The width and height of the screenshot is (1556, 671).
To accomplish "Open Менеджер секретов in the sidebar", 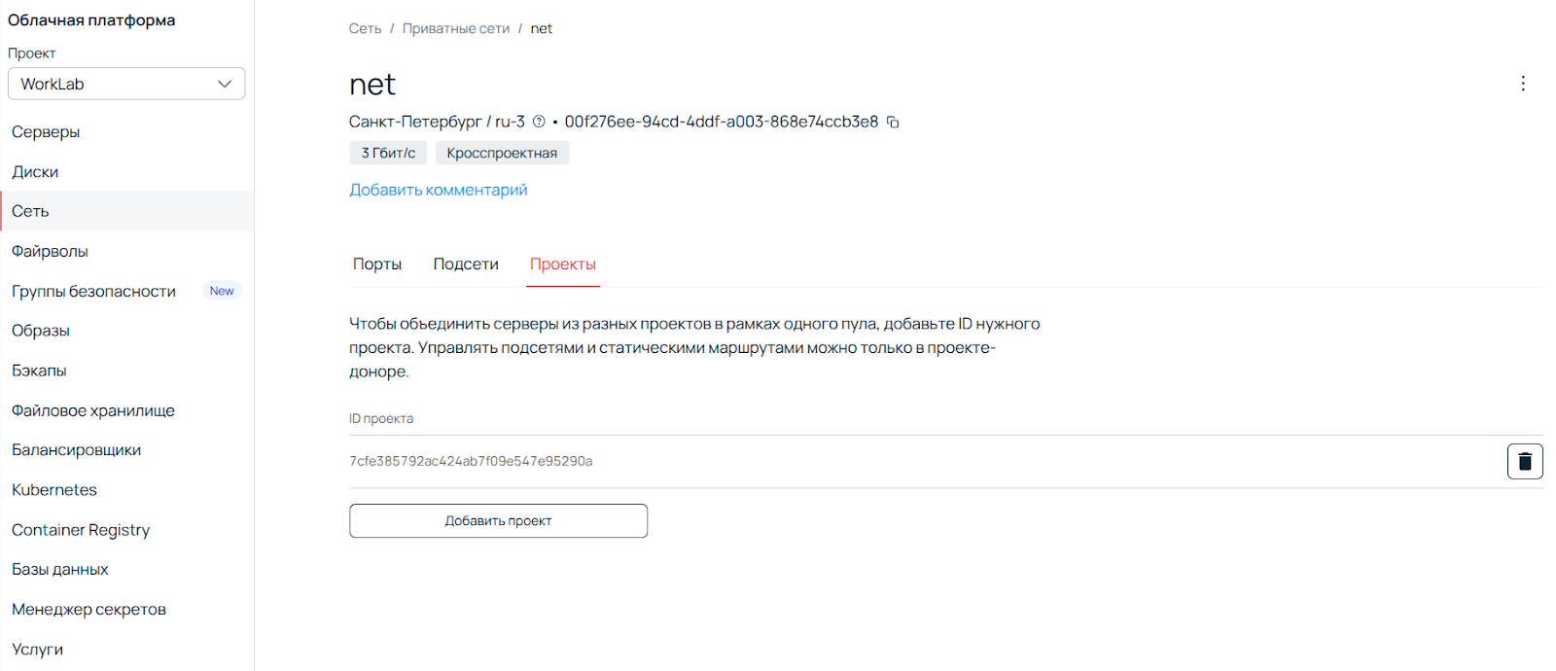I will (x=126, y=610).
